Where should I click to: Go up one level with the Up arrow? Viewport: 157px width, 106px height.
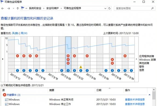pyautogui.click(x=18, y=8)
